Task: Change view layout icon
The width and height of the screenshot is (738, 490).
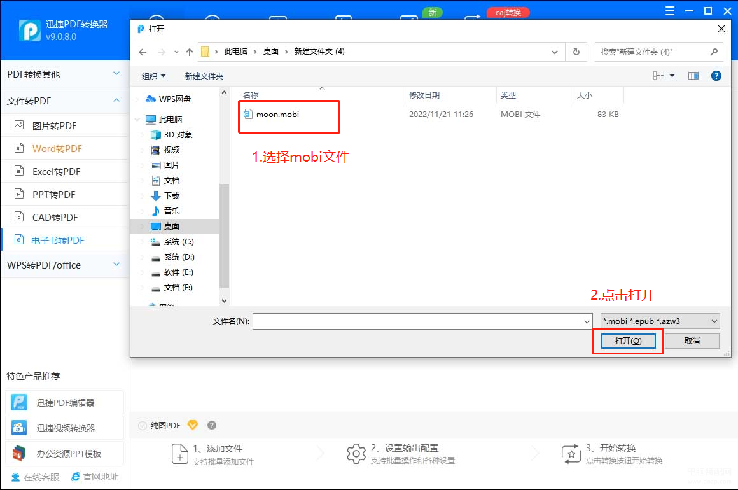Action: point(658,76)
